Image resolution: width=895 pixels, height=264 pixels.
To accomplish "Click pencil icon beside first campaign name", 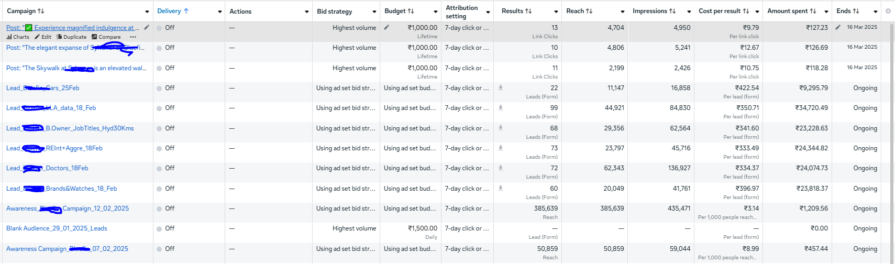I will 147,27.
